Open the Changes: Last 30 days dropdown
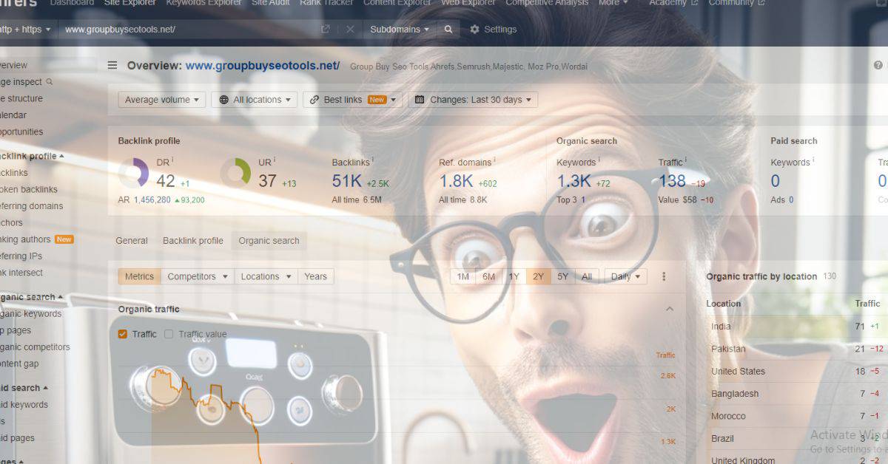 click(x=473, y=100)
